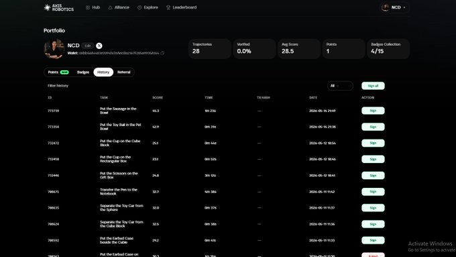The width and height of the screenshot is (456, 257).
Task: Select the History tab
Action: click(x=103, y=72)
